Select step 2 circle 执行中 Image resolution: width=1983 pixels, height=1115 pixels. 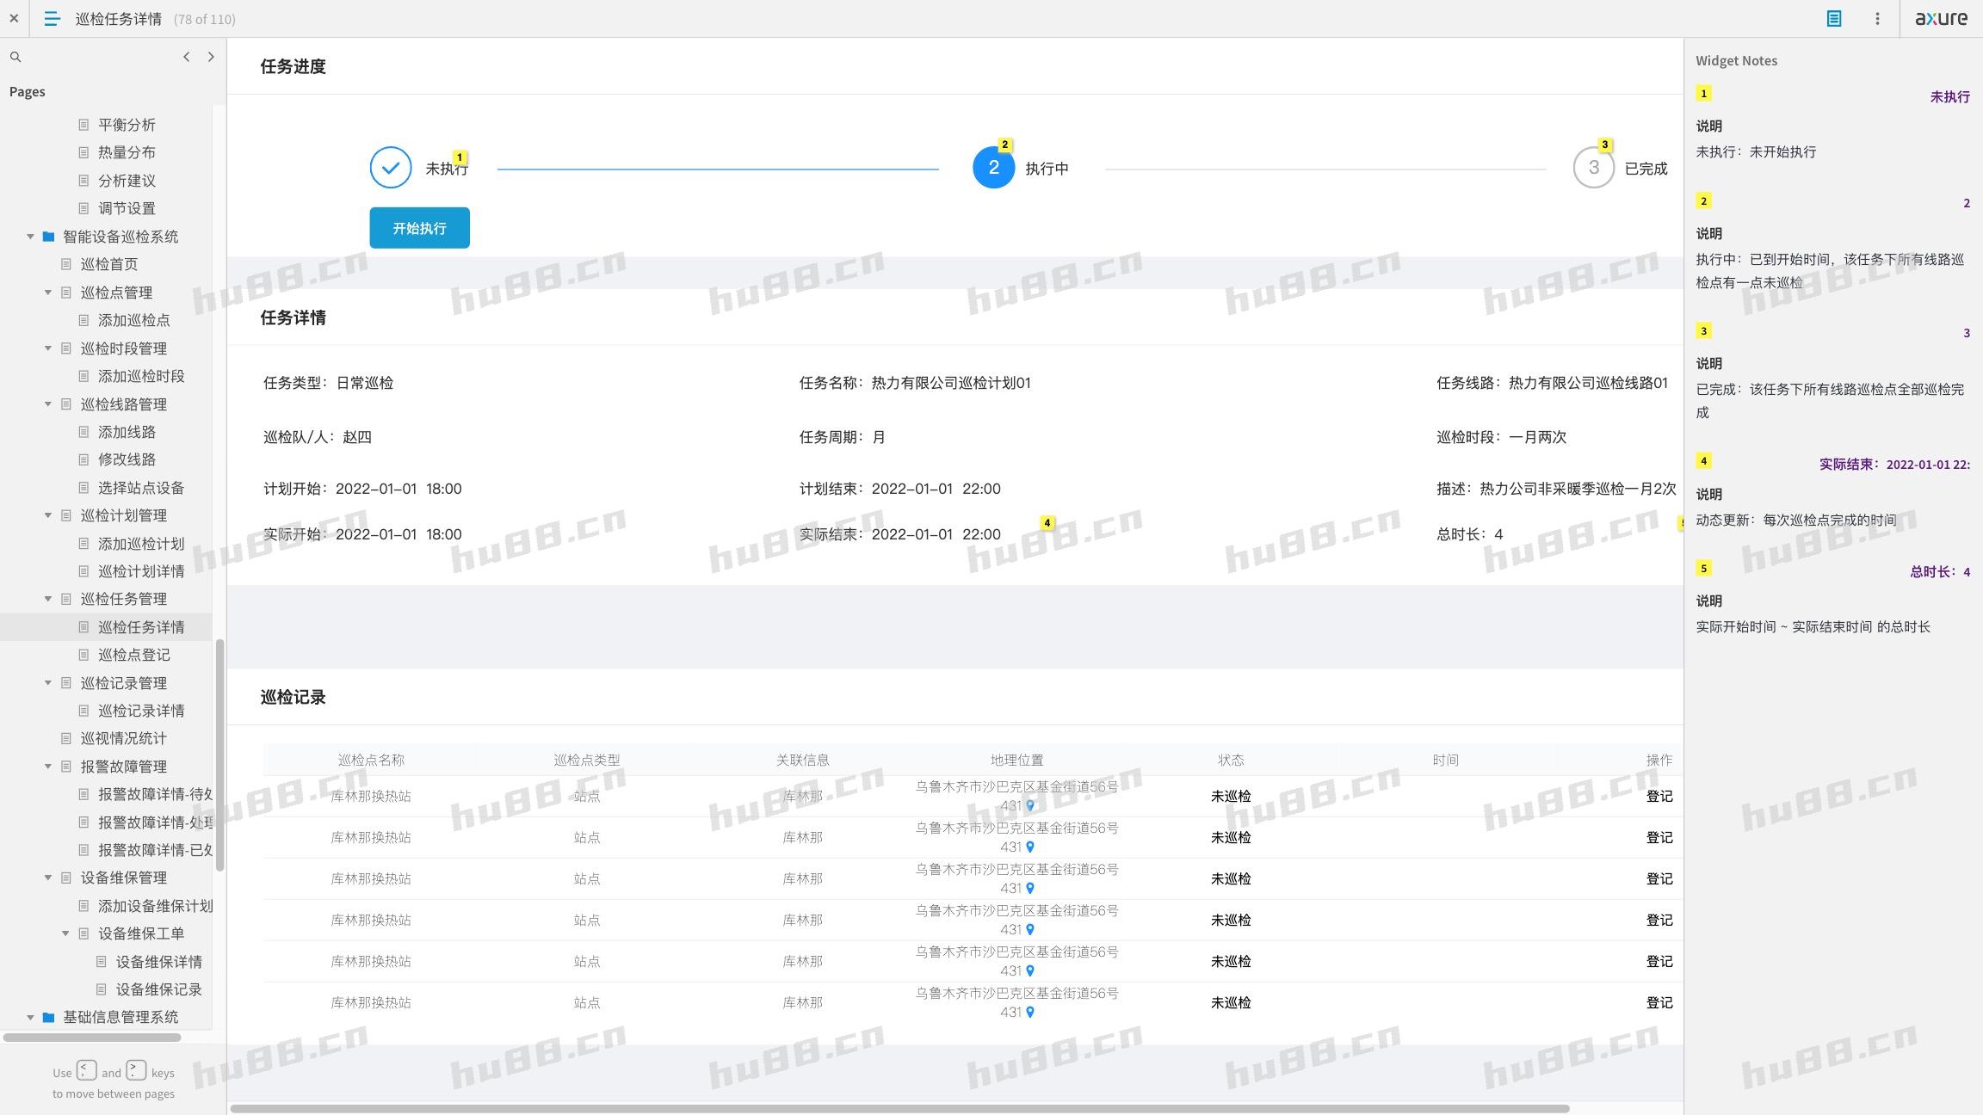pyautogui.click(x=993, y=168)
